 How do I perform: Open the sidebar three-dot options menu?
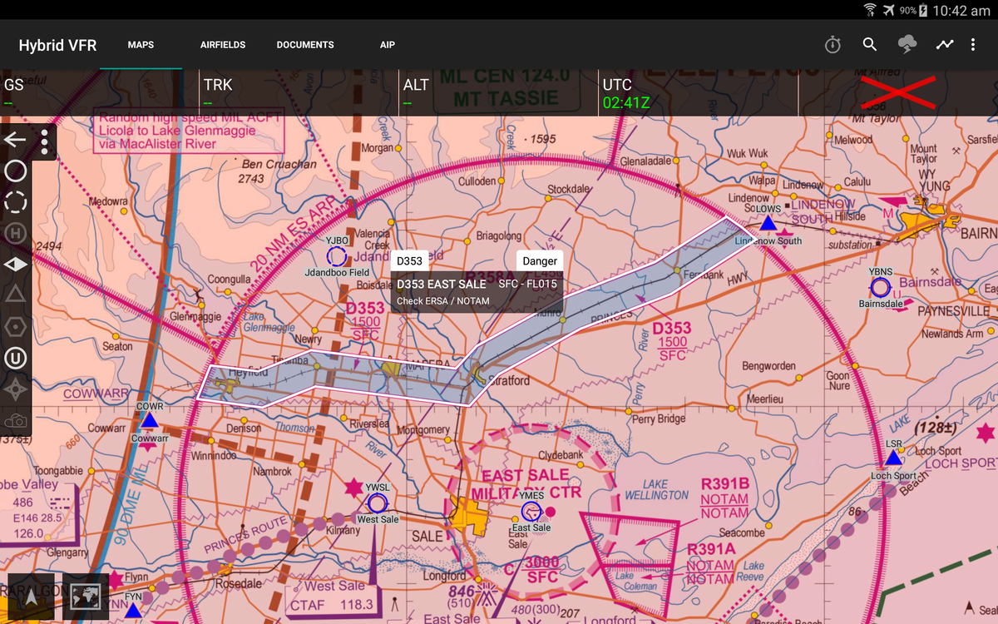44,141
